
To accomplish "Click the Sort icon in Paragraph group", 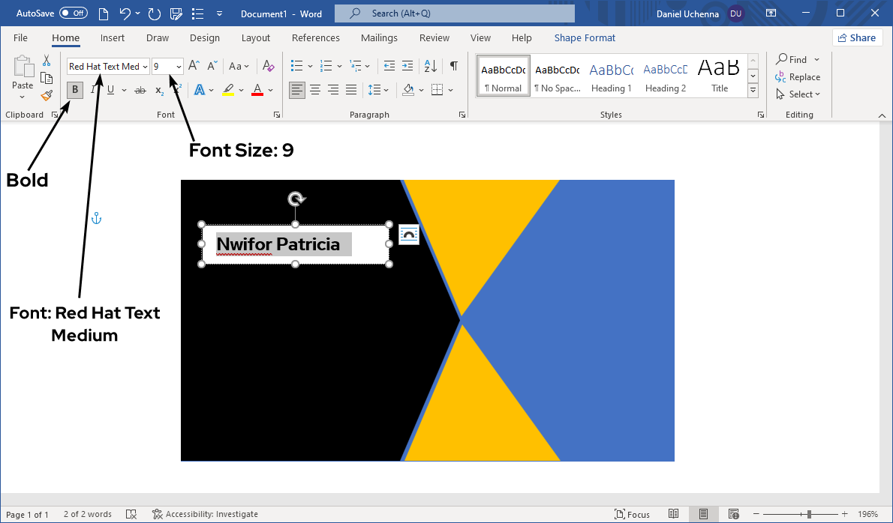I will point(430,66).
